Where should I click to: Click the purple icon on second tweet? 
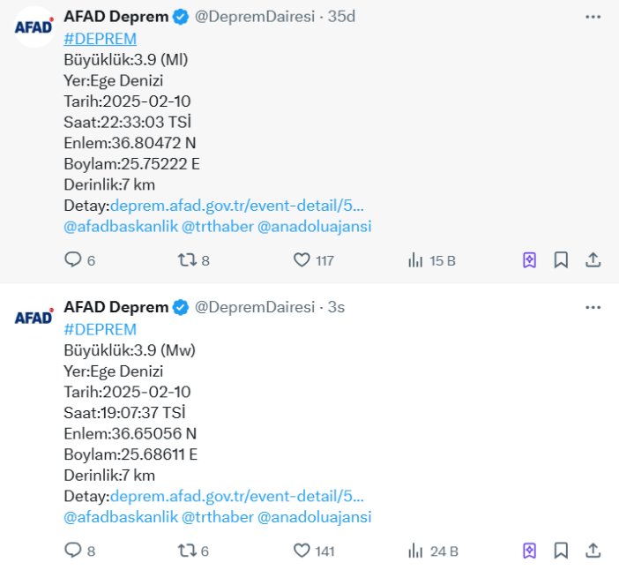(529, 551)
